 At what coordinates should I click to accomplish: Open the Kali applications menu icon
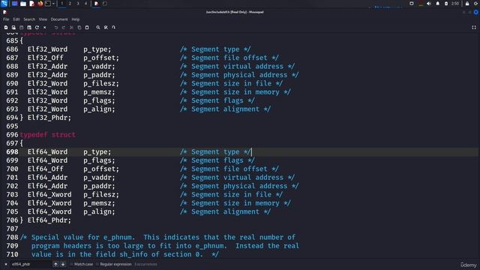[4, 4]
